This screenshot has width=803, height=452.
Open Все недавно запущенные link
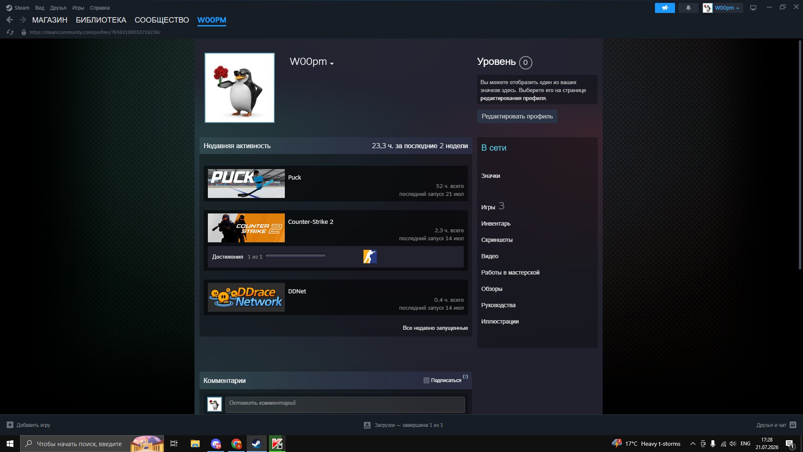(435, 328)
